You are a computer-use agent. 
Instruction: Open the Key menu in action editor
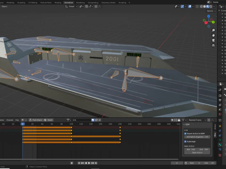pos(17,120)
